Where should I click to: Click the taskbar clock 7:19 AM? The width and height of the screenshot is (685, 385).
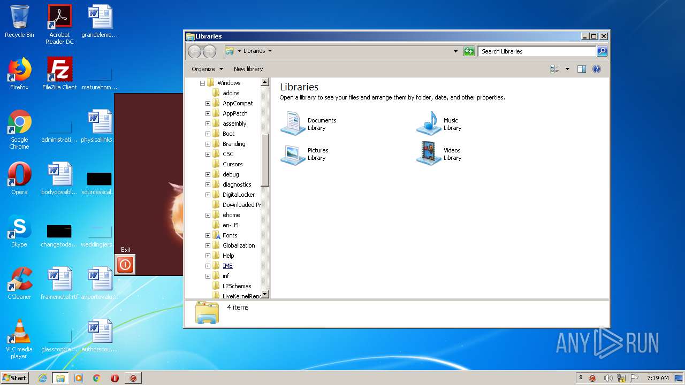[658, 378]
